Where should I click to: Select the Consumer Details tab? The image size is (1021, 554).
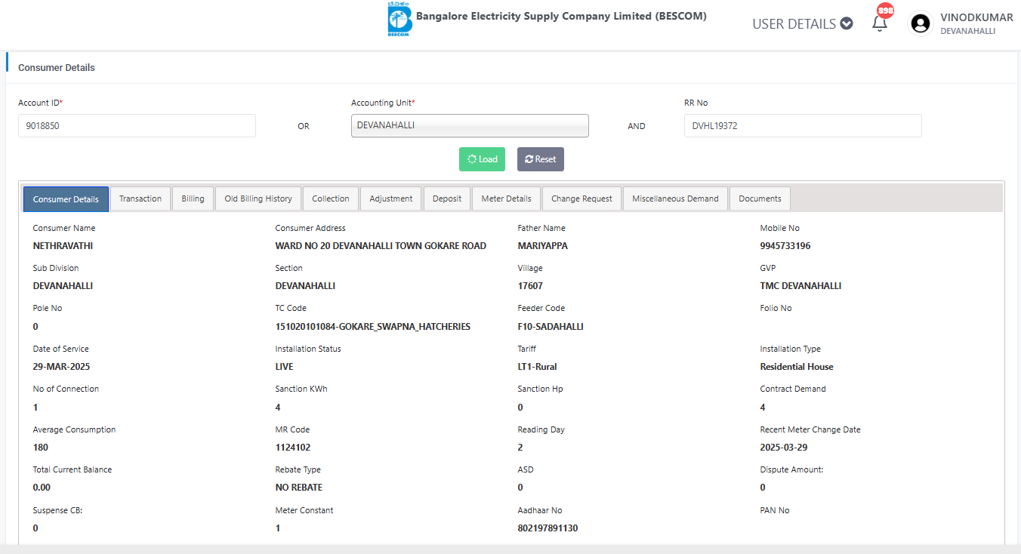click(66, 199)
